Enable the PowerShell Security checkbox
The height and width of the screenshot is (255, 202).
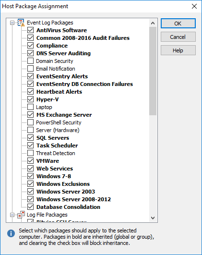coord(31,122)
